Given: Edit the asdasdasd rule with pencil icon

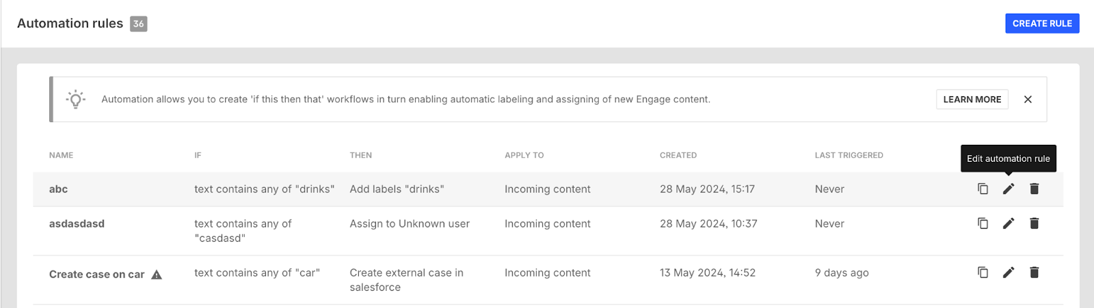Looking at the screenshot, I should coord(1009,223).
